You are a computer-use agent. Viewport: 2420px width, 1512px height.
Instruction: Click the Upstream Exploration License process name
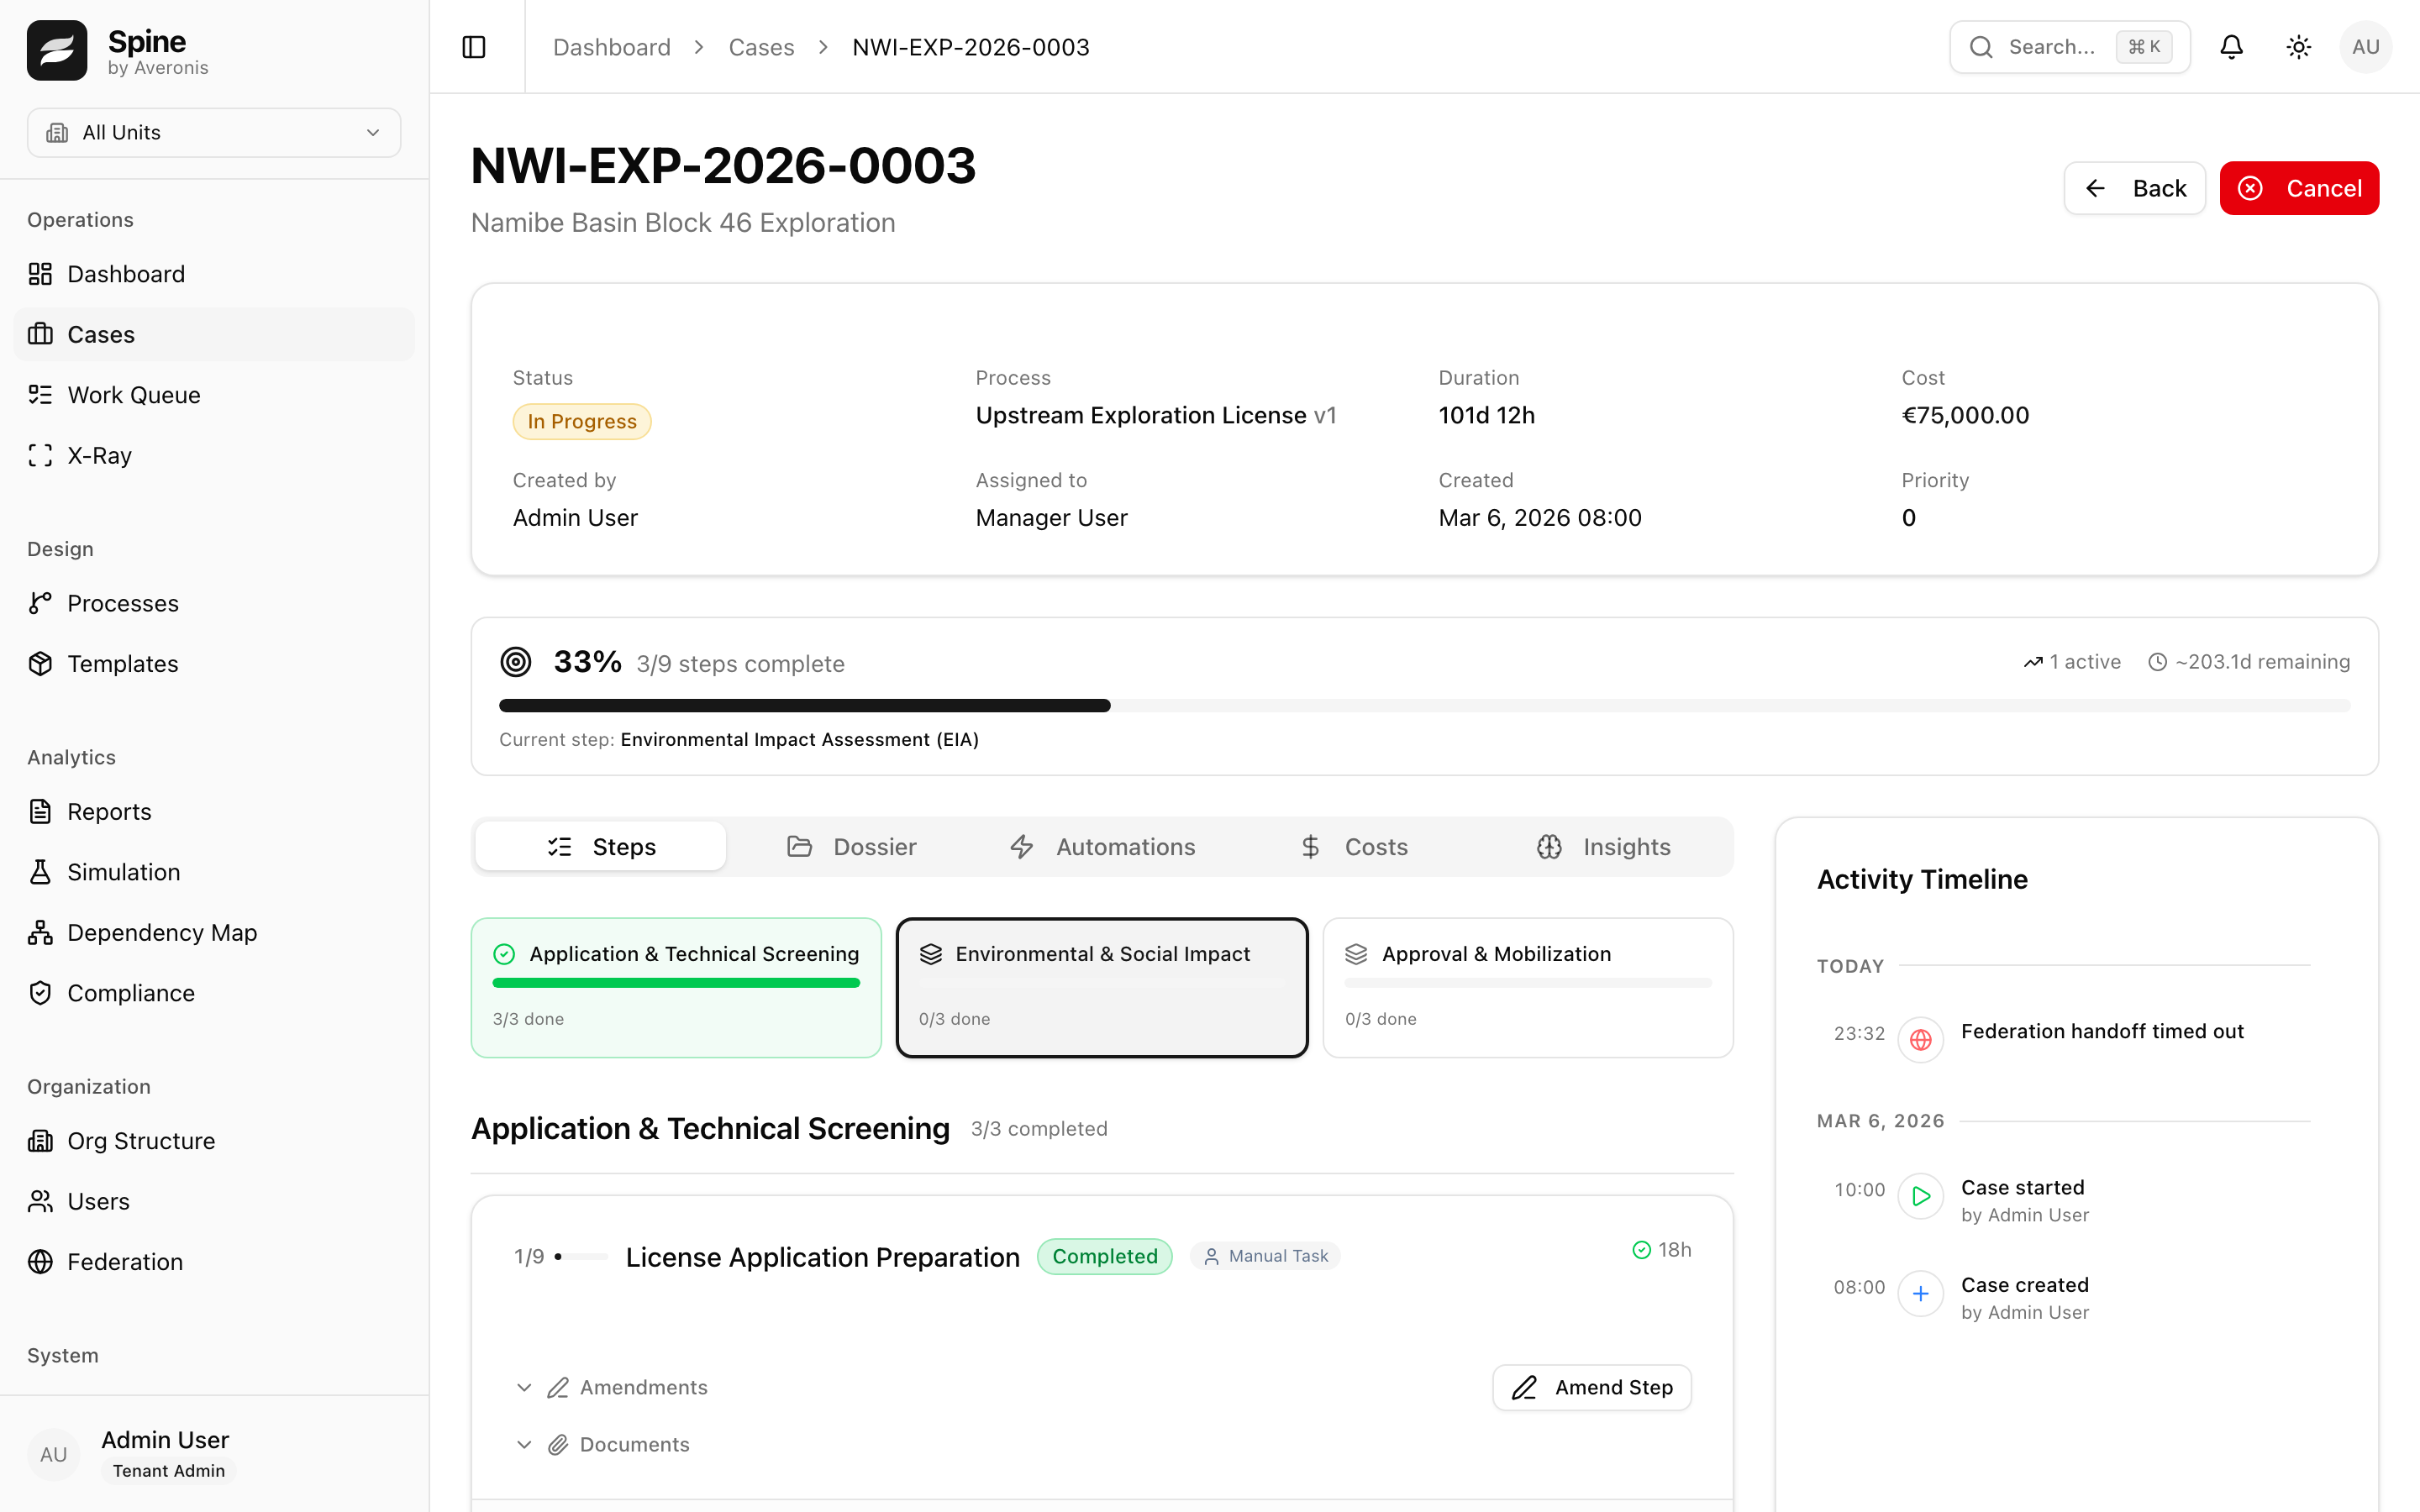tap(1141, 415)
